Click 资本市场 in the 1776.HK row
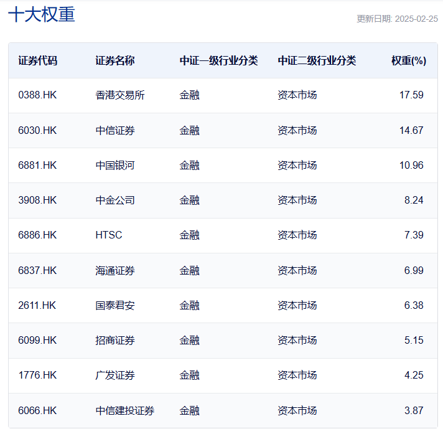This screenshot has height=434, width=443. coord(297,375)
